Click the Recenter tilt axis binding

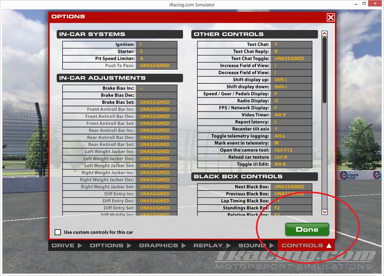pyautogui.click(x=291, y=129)
